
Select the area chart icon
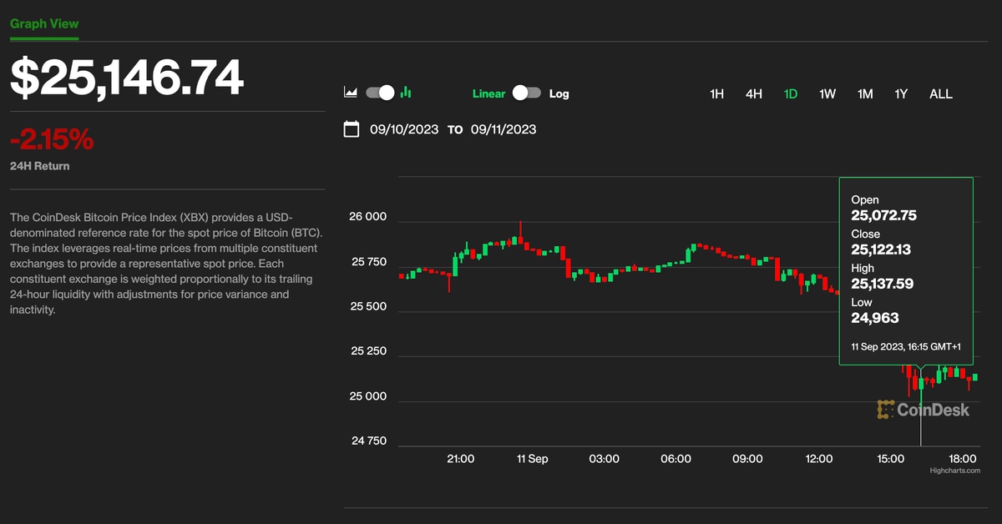pos(351,93)
